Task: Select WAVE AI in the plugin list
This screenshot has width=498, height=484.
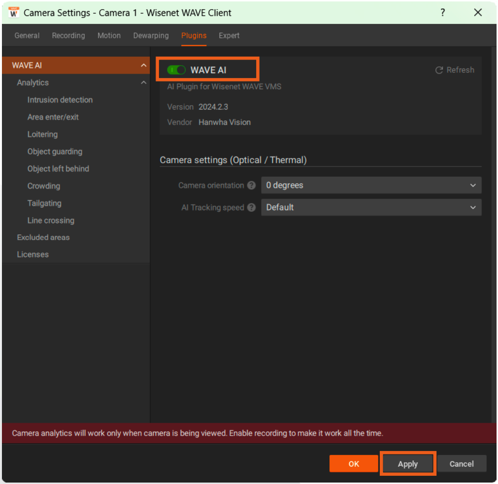Action: [x=76, y=65]
